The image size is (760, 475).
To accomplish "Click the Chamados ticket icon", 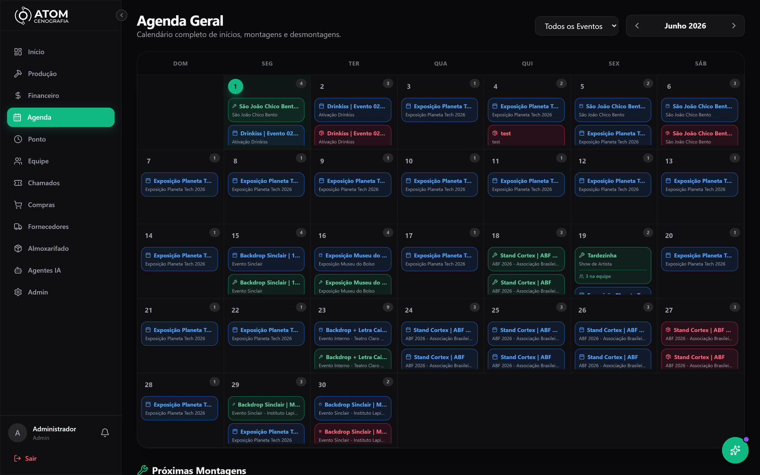I will point(18,183).
